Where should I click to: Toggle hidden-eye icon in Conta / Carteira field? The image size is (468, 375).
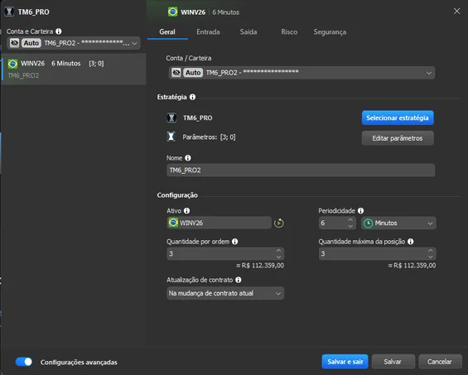176,73
